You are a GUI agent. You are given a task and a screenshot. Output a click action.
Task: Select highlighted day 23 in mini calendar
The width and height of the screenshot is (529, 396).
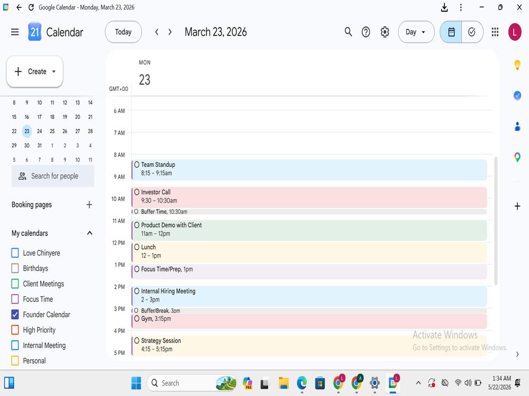point(26,131)
